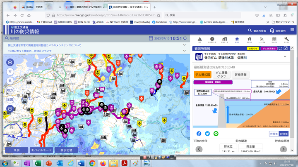The width and height of the screenshot is (298, 167).
Task: Expand observation panel to fullscreen
Action: click(280, 48)
